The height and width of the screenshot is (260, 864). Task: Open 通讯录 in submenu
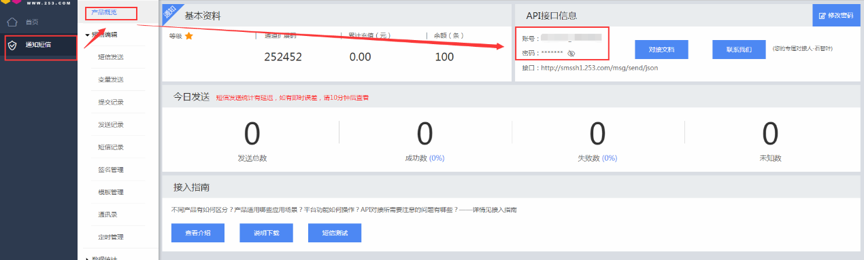pyautogui.click(x=107, y=214)
